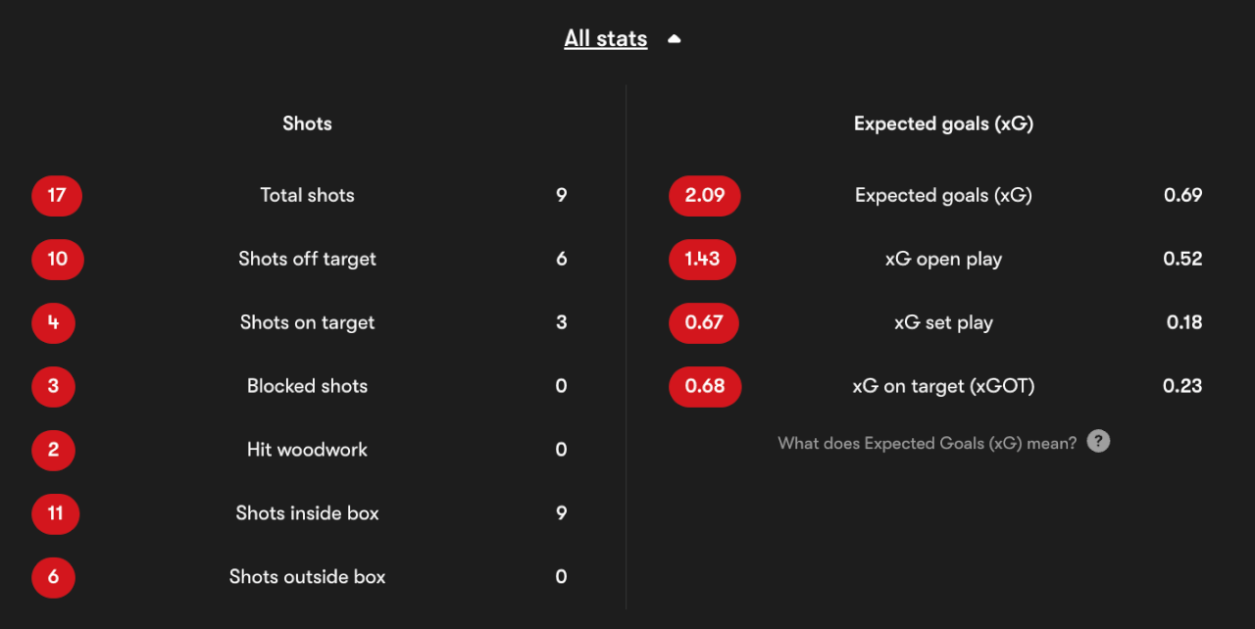This screenshot has width=1255, height=629.
Task: Click the arrow icon beside All stats
Action: coord(674,39)
